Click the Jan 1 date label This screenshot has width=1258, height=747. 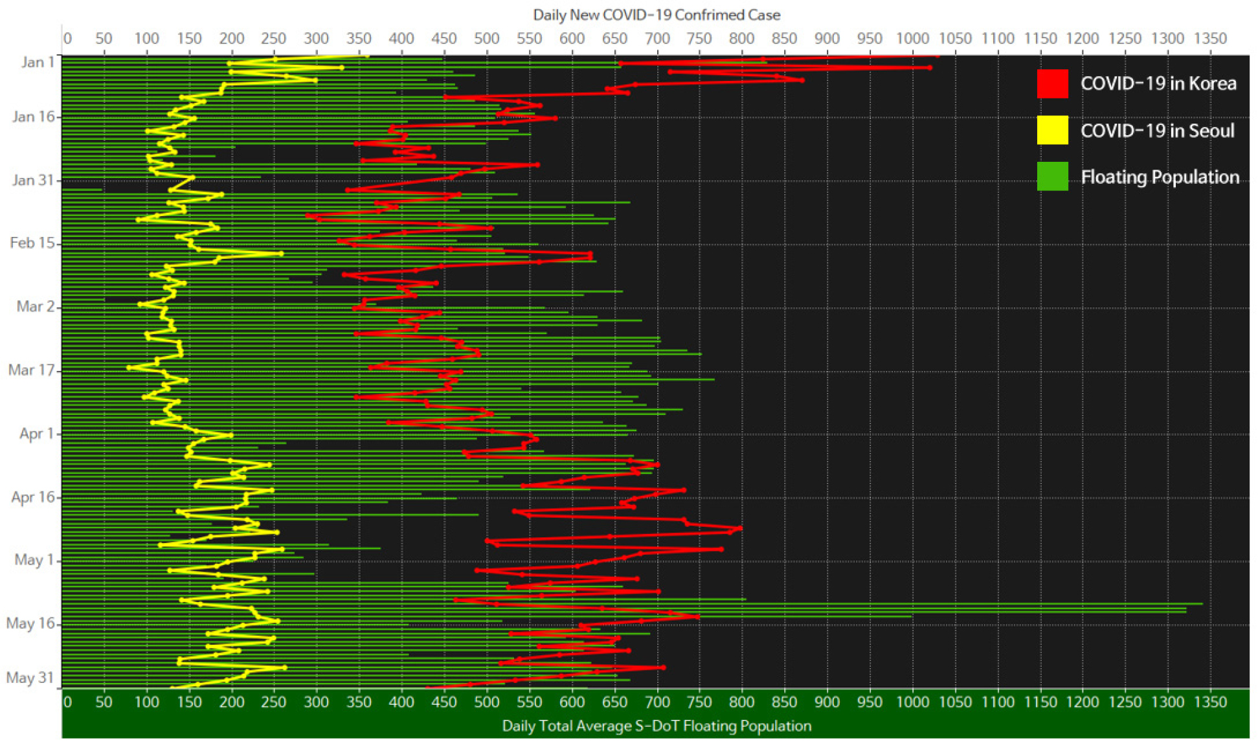coord(38,62)
